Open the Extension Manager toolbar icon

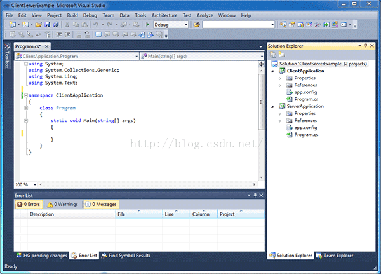coord(335,25)
